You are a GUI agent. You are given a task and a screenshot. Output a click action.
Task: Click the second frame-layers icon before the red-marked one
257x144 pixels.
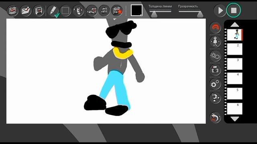click(x=104, y=11)
